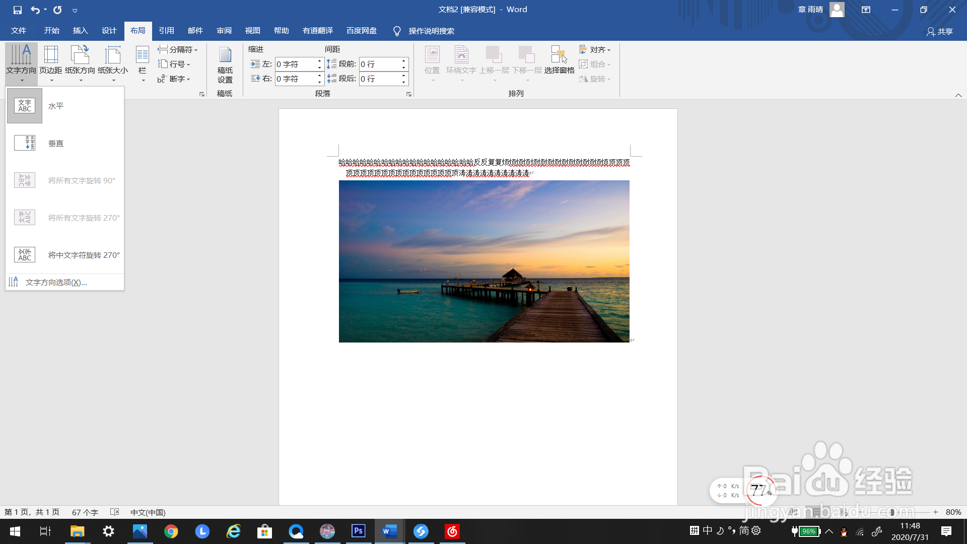Open text direction options (文字方向选项)

point(56,283)
